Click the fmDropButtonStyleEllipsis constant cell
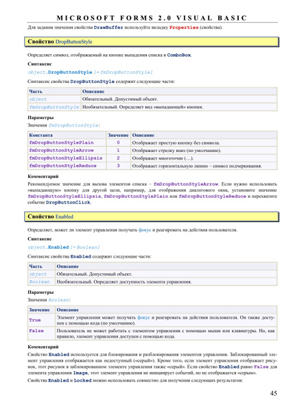The height and width of the screenshot is (411, 291). point(67,158)
